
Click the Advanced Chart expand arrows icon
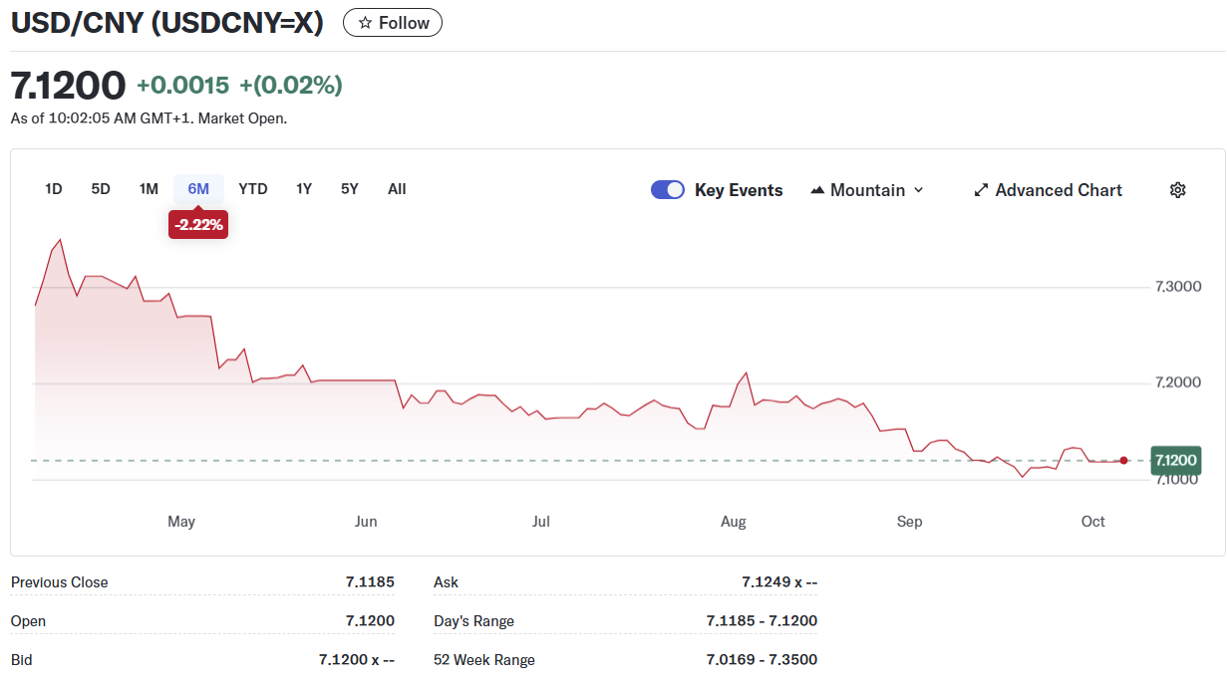click(x=981, y=190)
